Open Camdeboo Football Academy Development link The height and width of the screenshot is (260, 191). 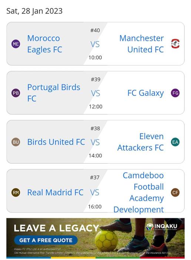(139, 192)
